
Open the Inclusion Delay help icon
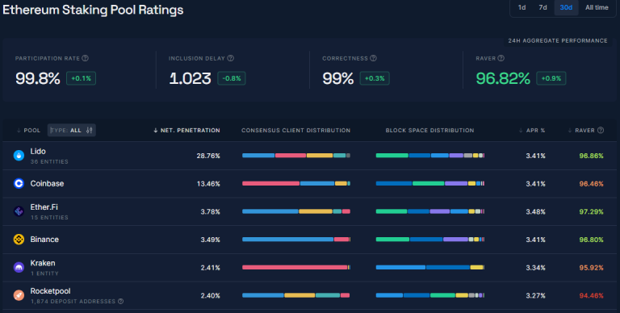point(231,58)
